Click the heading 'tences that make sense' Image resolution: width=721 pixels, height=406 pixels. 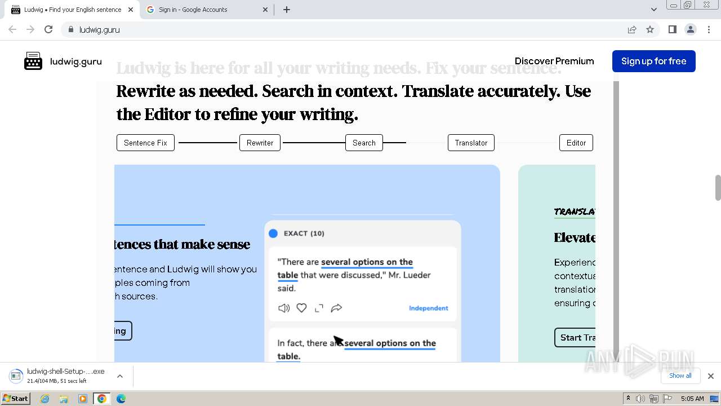coord(183,244)
